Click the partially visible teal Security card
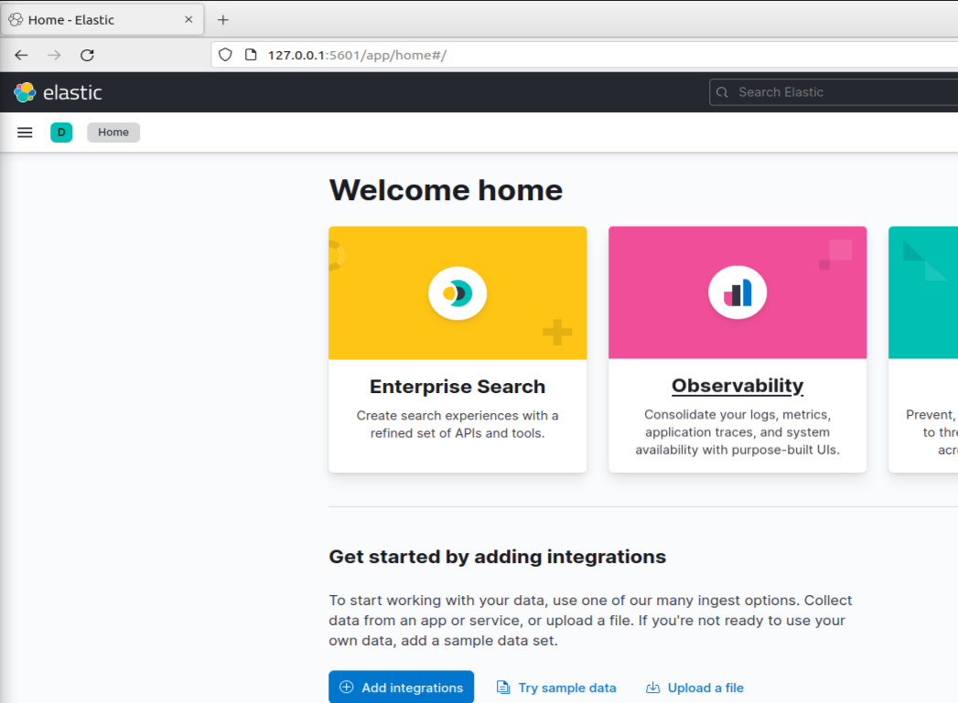This screenshot has height=703, width=958. 923,349
